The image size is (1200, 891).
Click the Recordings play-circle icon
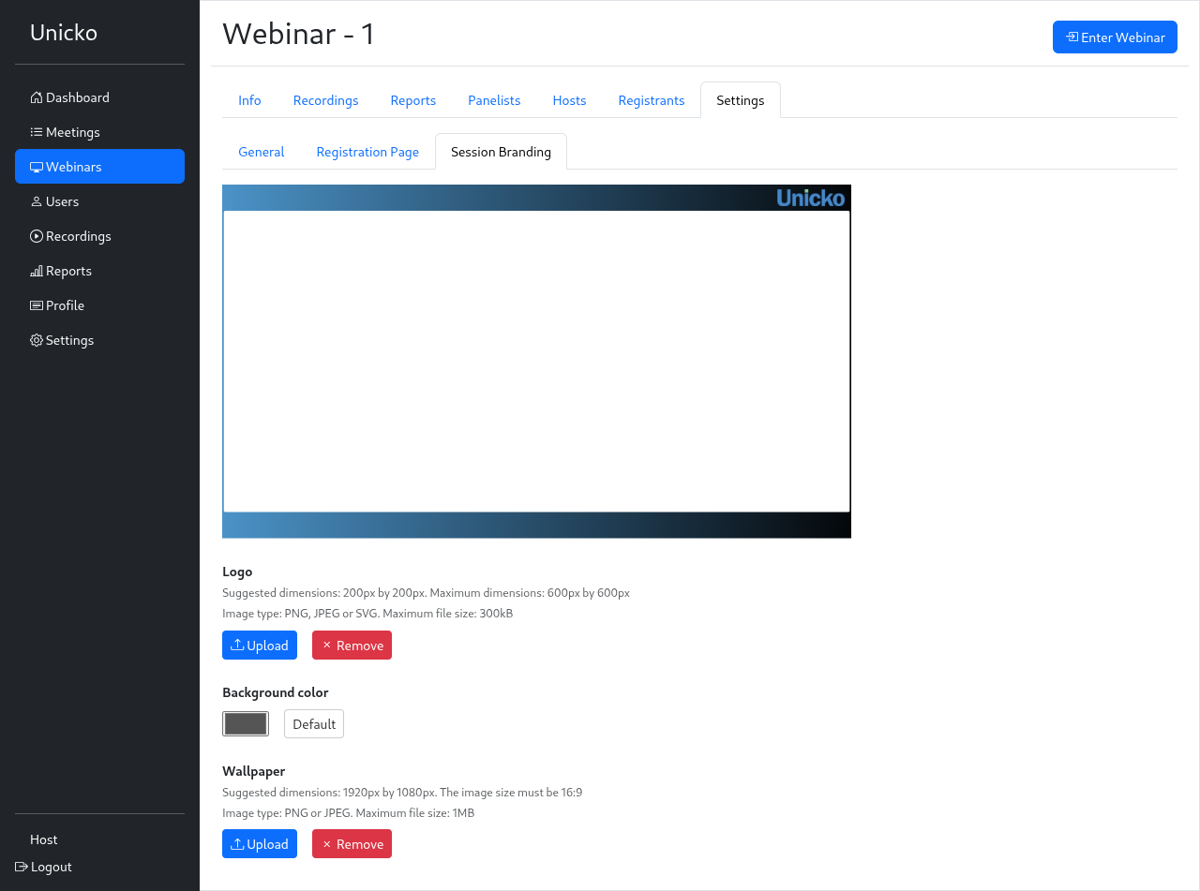tap(37, 236)
